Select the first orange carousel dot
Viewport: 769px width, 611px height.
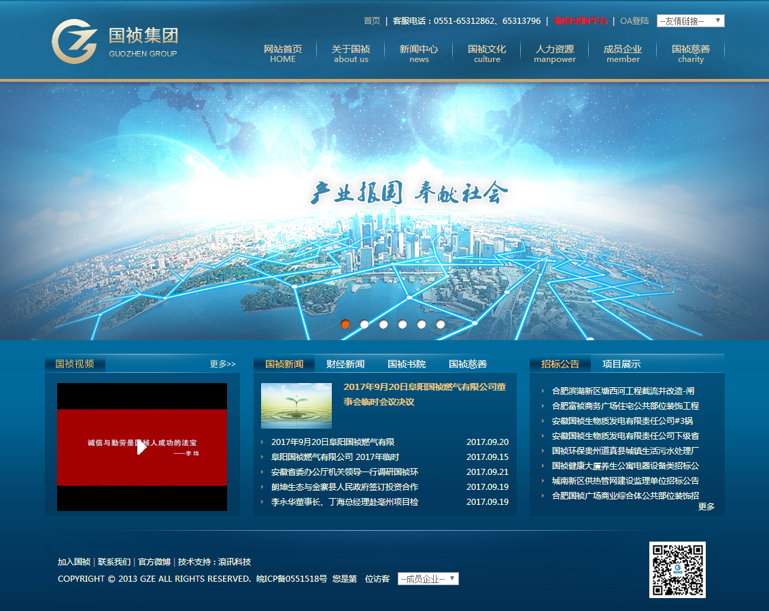pos(345,325)
